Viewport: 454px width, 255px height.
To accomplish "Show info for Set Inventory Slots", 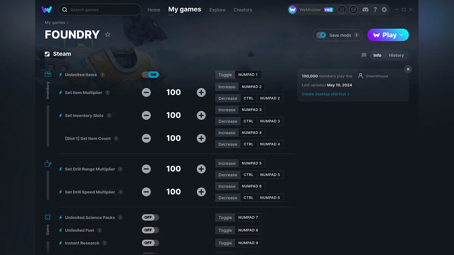I will (x=109, y=116).
